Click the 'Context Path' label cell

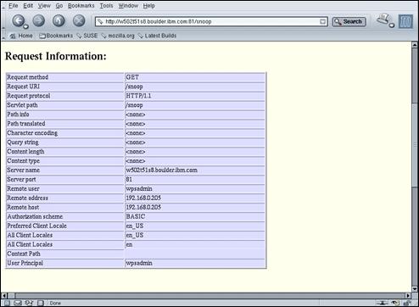[x=65, y=254]
